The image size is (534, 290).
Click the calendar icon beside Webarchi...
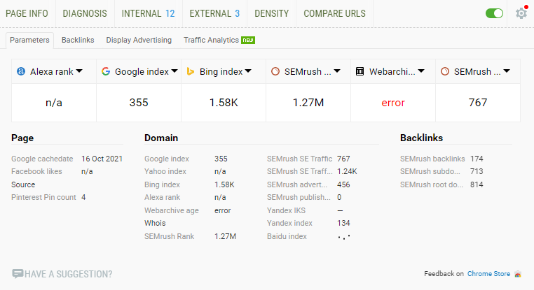point(360,71)
